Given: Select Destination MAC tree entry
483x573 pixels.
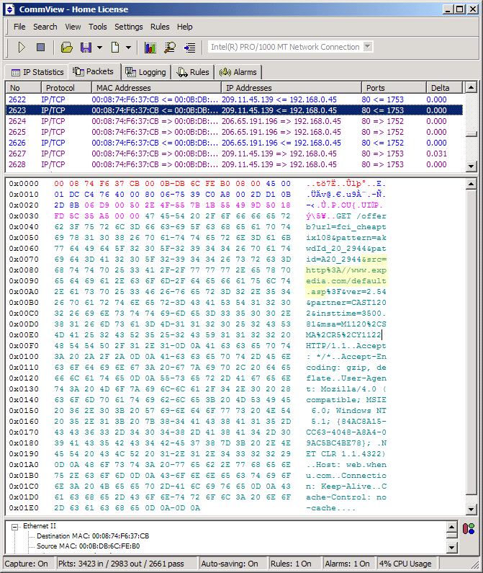Looking at the screenshot, I should pos(93,536).
